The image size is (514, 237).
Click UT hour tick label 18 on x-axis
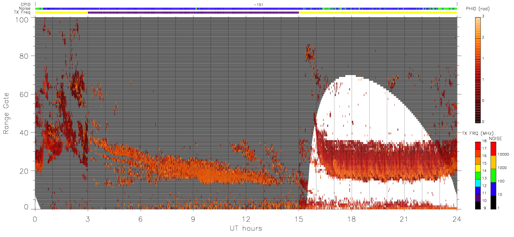click(x=351, y=219)
